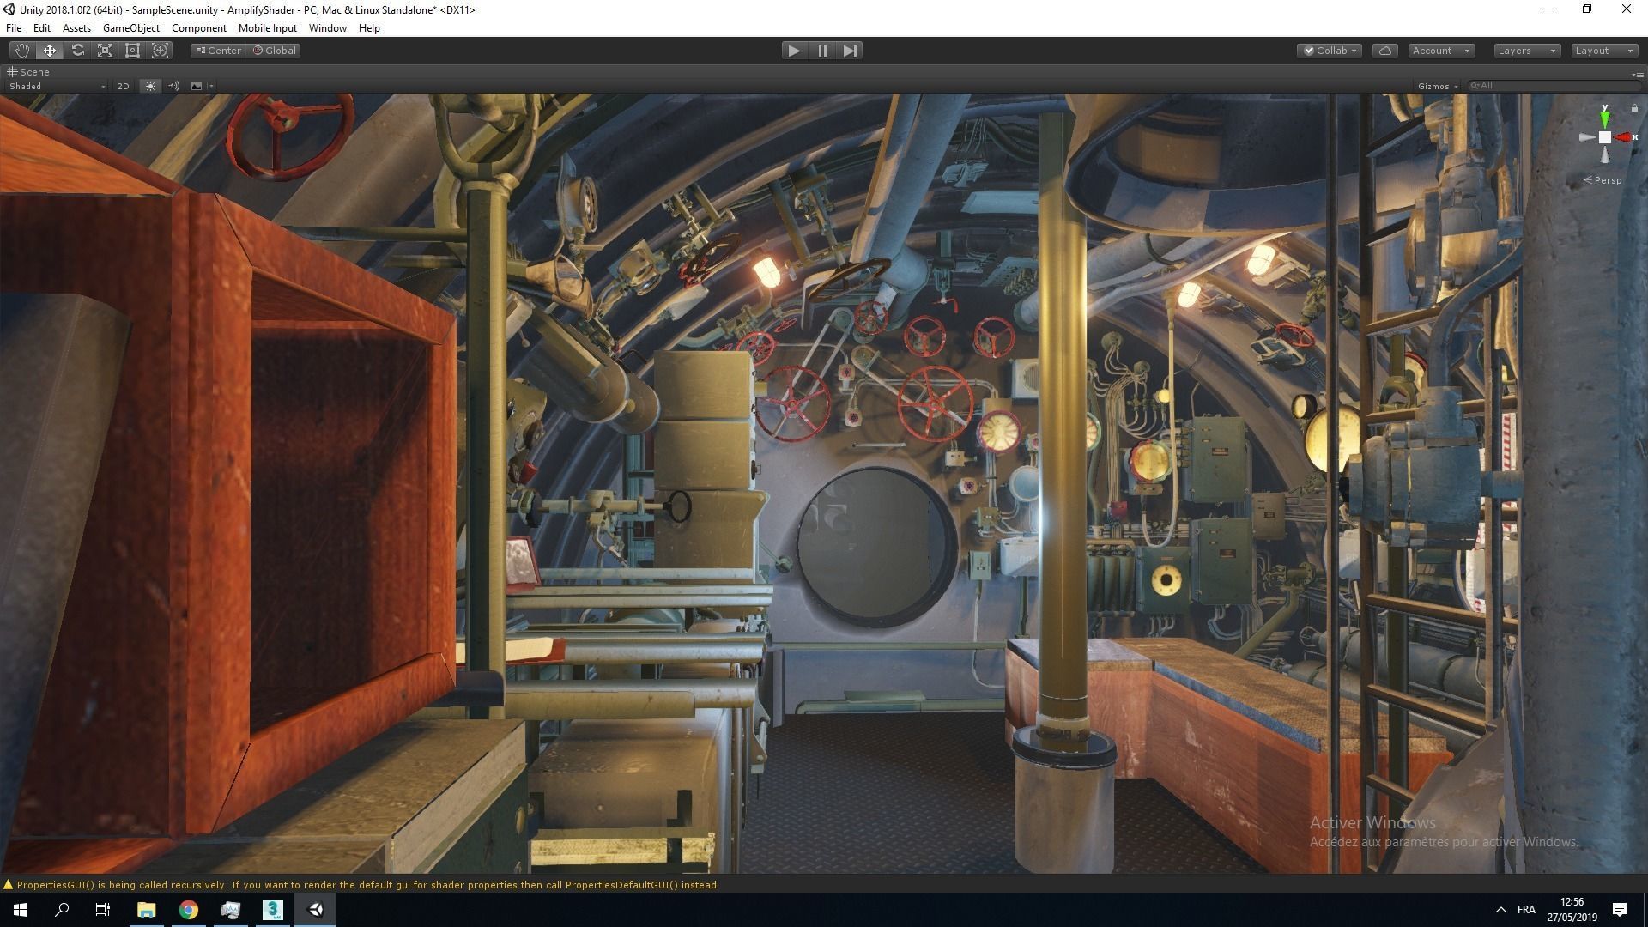Select the Scene tab
1648x927 pixels.
point(29,72)
